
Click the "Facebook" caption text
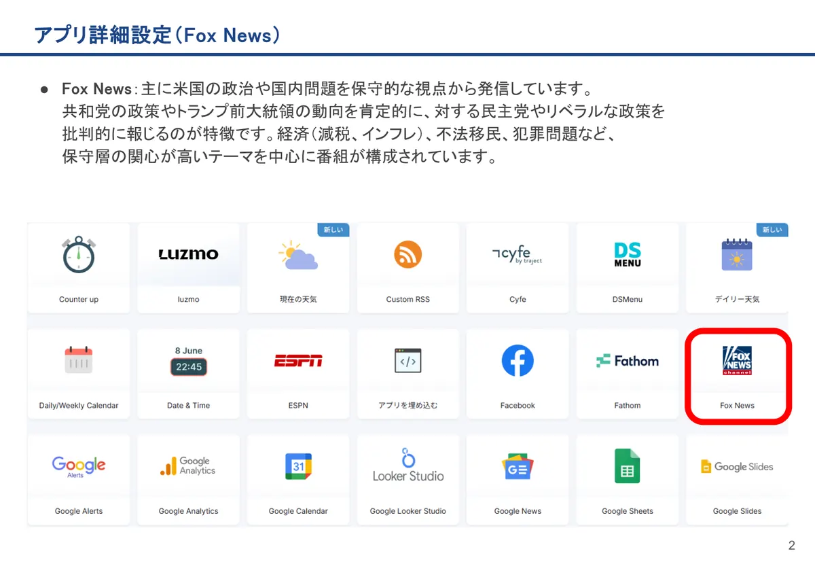(x=518, y=405)
